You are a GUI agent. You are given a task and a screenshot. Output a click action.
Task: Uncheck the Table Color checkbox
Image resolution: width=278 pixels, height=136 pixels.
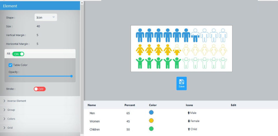click(x=11, y=65)
